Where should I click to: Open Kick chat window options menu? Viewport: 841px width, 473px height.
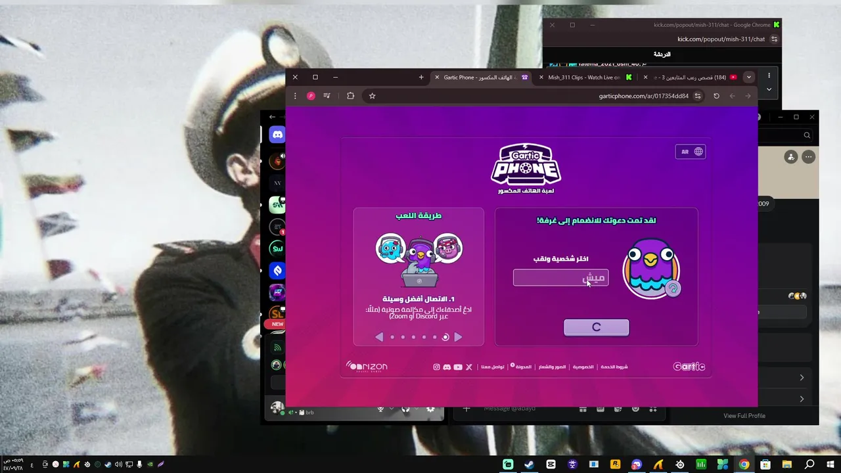(x=769, y=76)
